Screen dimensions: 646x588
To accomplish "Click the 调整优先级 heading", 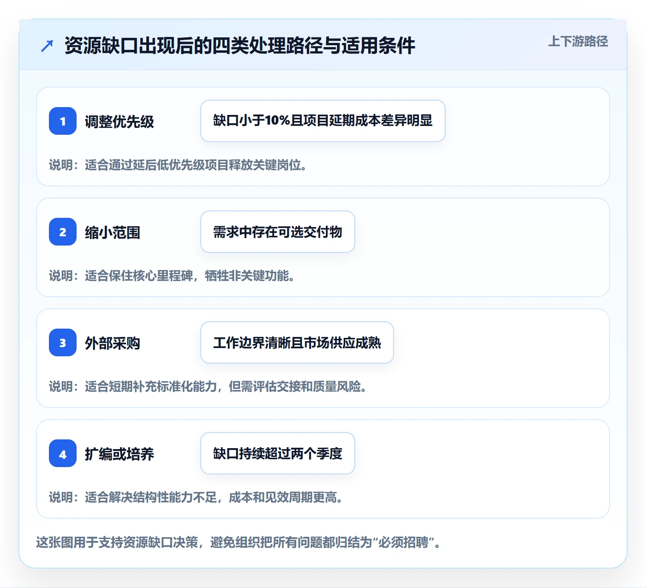I will (x=120, y=122).
